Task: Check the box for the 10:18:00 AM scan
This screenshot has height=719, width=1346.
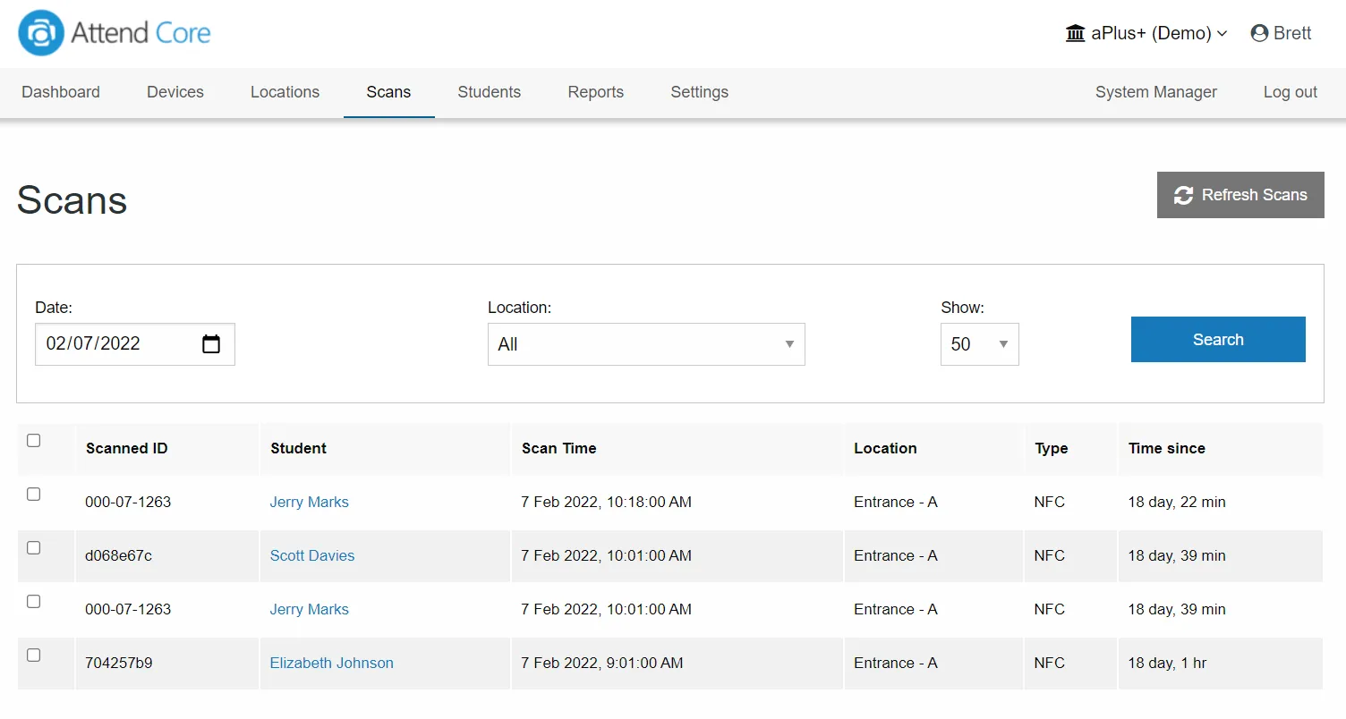Action: pos(34,494)
